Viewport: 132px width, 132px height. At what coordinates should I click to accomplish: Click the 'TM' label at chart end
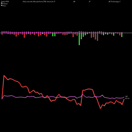(126, 96)
